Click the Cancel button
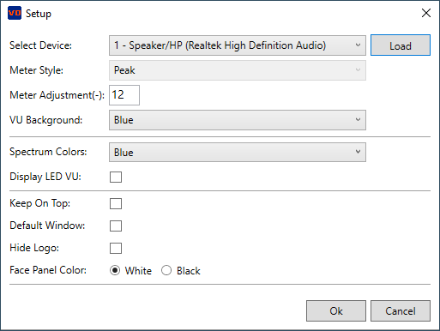Image resolution: width=440 pixels, height=331 pixels. (401, 310)
